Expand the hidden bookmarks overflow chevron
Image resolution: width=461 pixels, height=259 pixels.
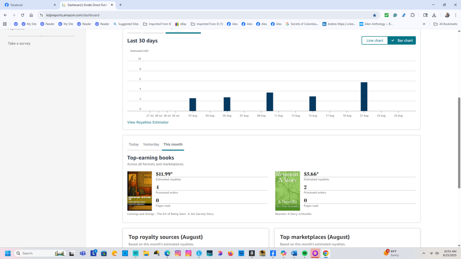click(424, 24)
